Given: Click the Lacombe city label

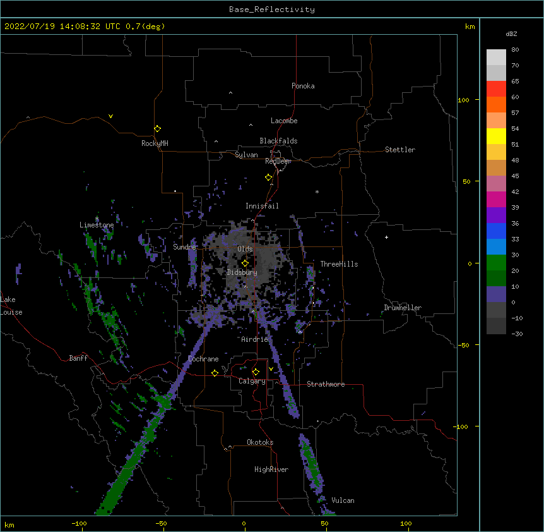Looking at the screenshot, I should pyautogui.click(x=284, y=121).
